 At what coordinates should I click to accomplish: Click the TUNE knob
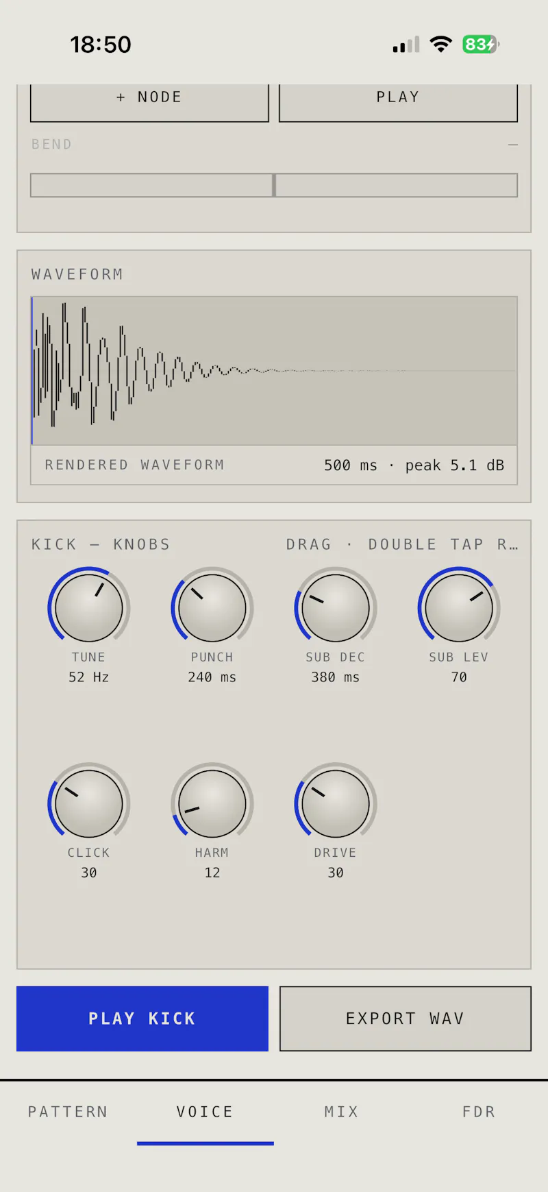[89, 608]
